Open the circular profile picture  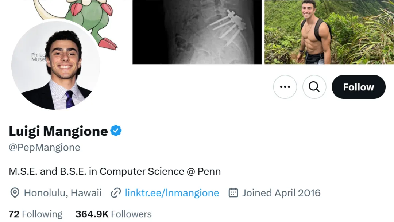(56, 66)
